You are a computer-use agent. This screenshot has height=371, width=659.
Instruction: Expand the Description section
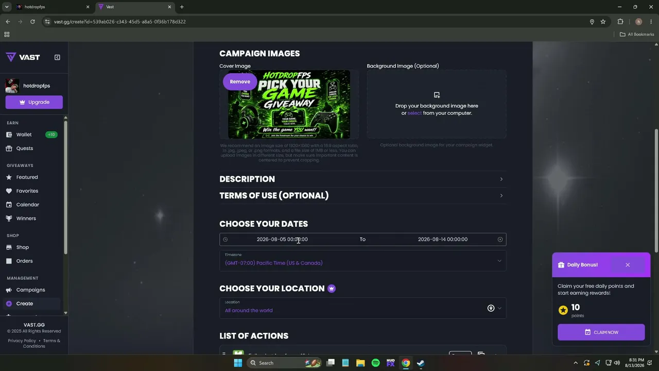pos(362,179)
